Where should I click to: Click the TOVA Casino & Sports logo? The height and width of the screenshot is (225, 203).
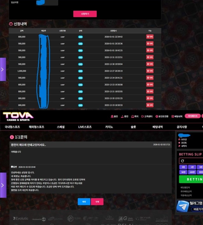coord(18,116)
